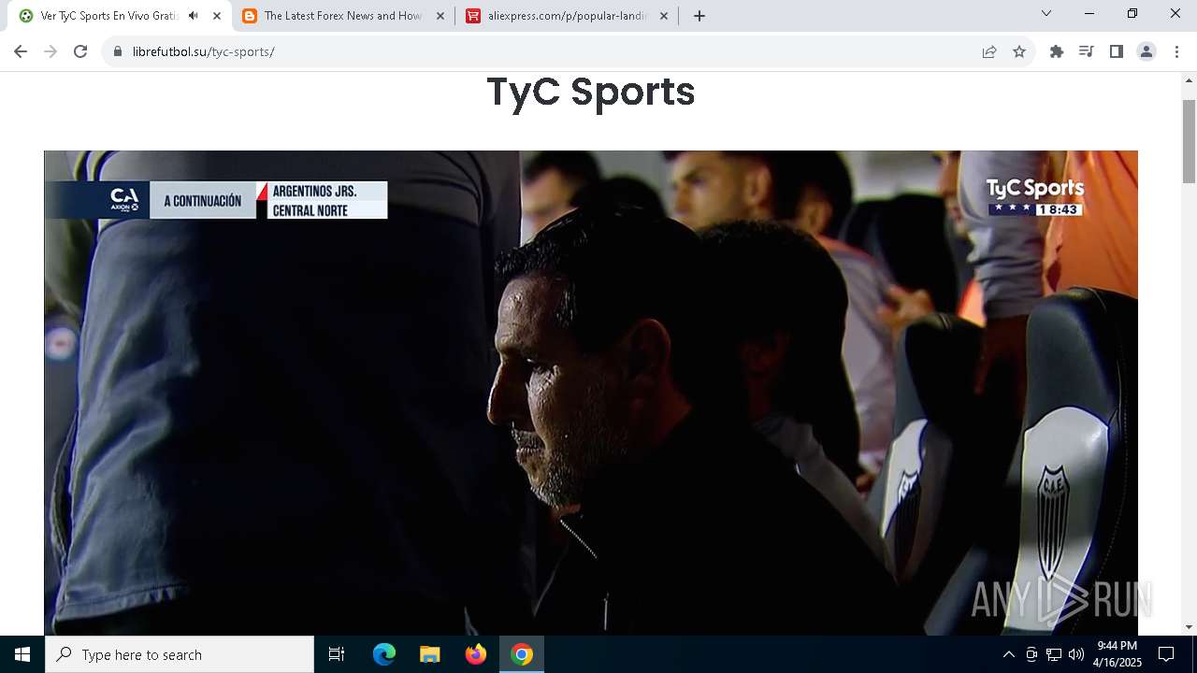Open Windows notification center
The height and width of the screenshot is (673, 1197).
(x=1166, y=654)
